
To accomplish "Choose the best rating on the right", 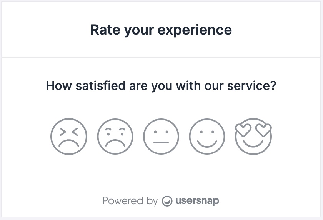I will click(x=253, y=137).
